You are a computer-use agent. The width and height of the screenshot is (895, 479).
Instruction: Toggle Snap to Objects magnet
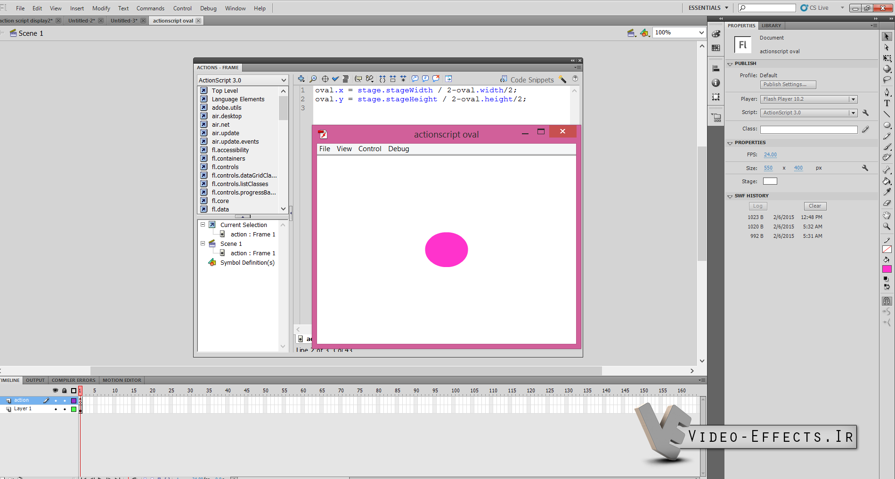click(887, 300)
